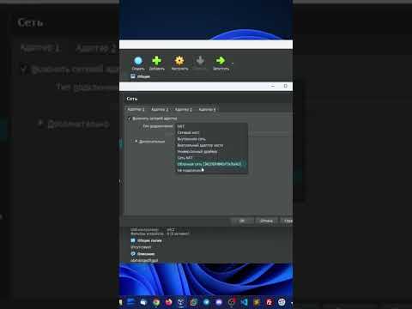
Task: Switch to the Адаптер 2 tab
Action: [x=160, y=109]
